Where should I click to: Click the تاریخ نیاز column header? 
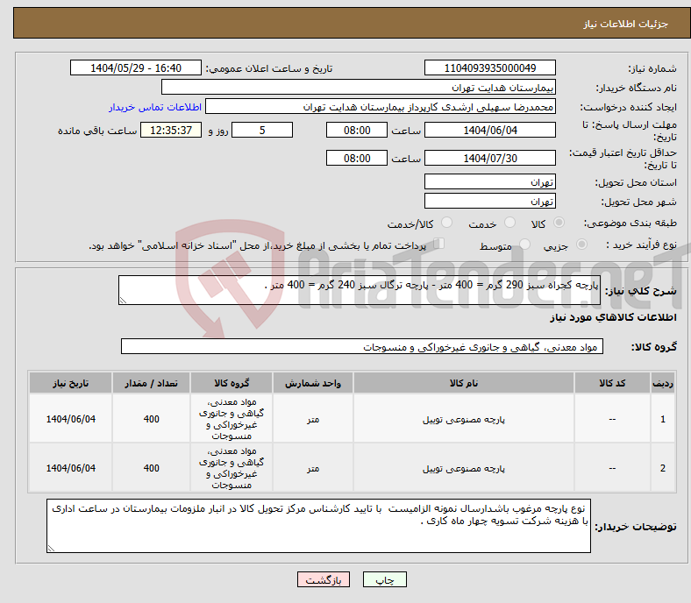pyautogui.click(x=70, y=383)
